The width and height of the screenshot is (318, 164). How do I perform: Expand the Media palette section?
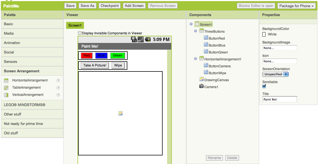tap(32, 33)
